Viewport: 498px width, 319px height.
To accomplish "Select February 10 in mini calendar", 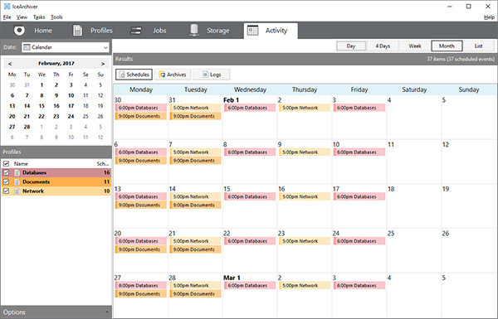I will [x=71, y=95].
